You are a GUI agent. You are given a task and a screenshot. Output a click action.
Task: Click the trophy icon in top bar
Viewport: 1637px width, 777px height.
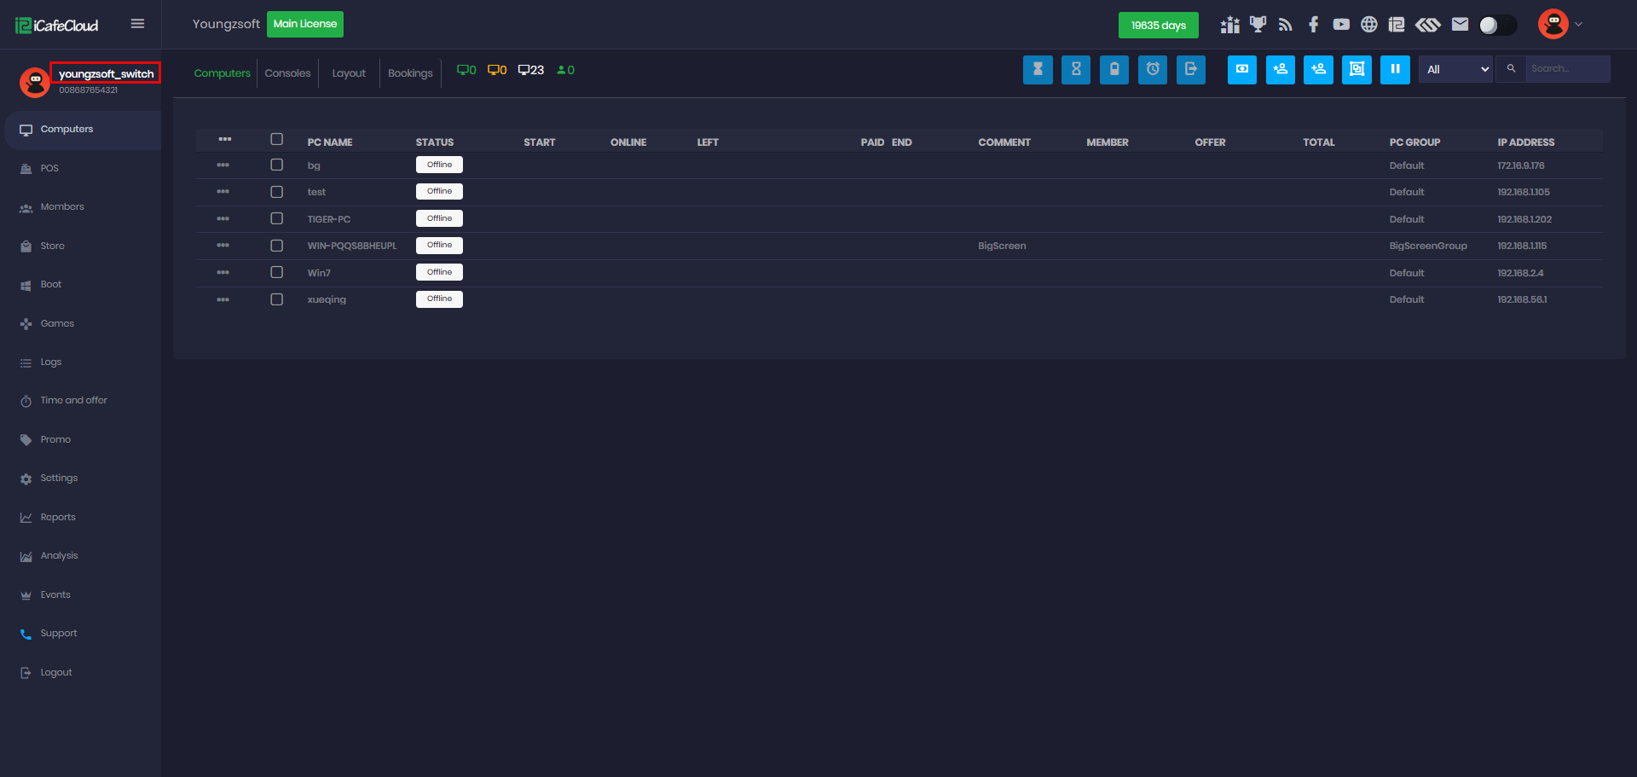[x=1258, y=25]
